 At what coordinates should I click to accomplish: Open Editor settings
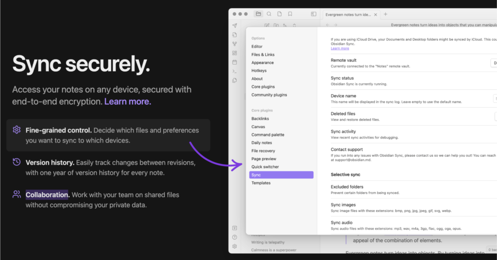(257, 47)
